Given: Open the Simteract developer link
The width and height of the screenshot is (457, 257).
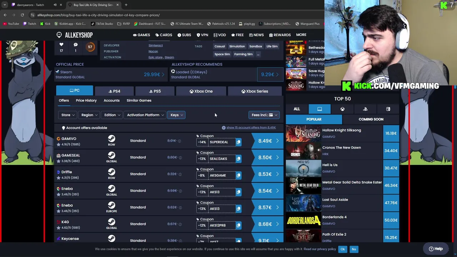Looking at the screenshot, I should tap(155, 45).
